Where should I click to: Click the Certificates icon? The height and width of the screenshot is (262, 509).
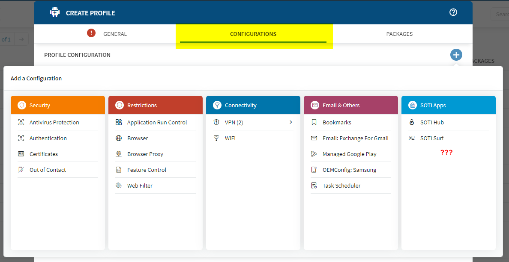[x=21, y=154]
